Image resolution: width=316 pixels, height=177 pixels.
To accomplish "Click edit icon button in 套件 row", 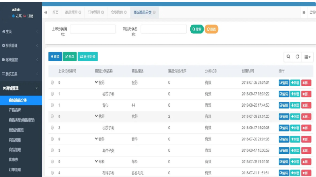I will point(284,139).
